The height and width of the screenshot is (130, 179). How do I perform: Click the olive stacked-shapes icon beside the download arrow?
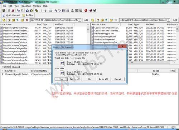click(37, 10)
